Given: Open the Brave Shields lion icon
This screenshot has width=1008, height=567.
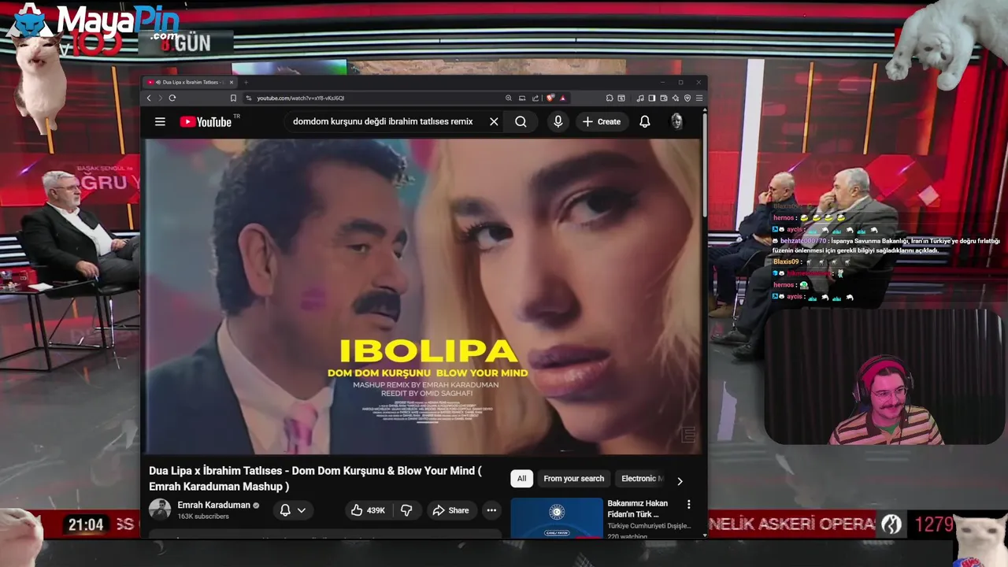Looking at the screenshot, I should 550,98.
